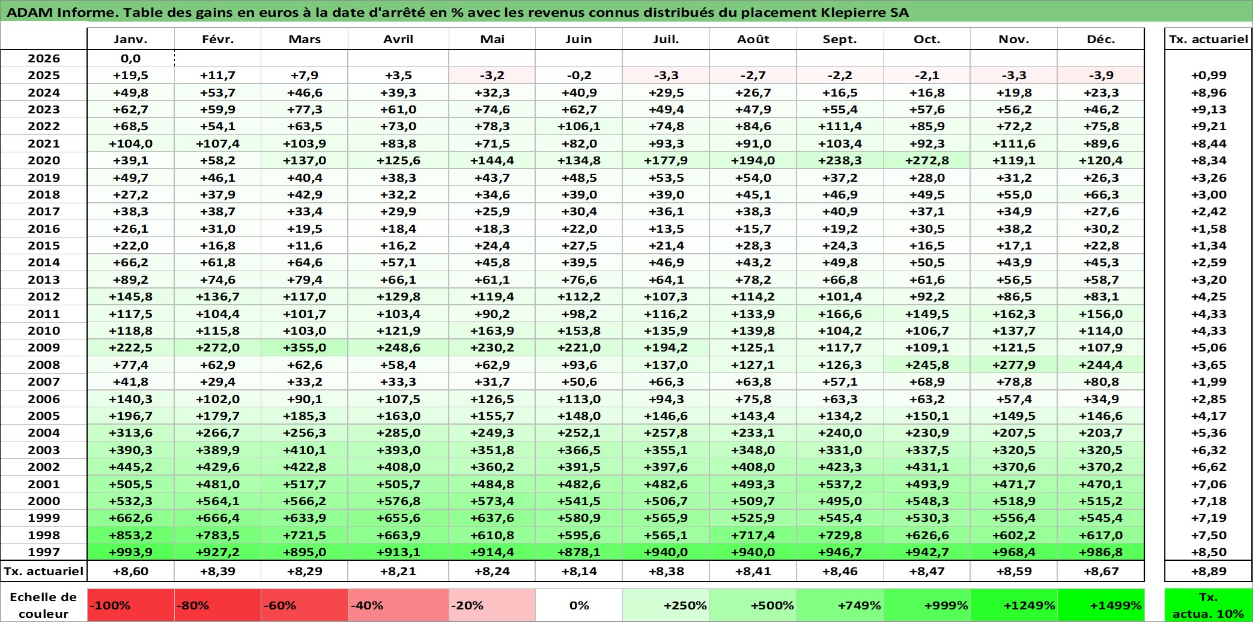Select the -20% pale pink swatch

(x=492, y=605)
